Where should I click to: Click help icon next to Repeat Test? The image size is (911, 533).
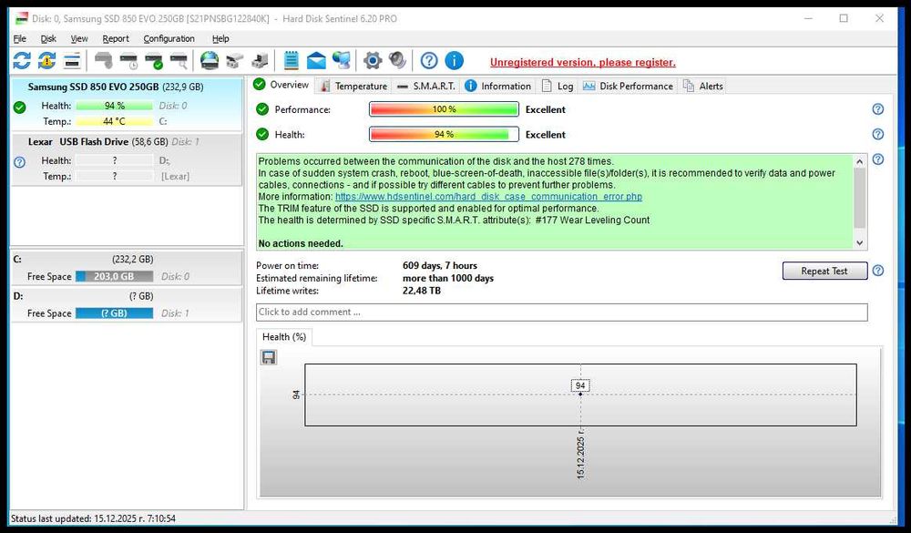pyautogui.click(x=878, y=271)
